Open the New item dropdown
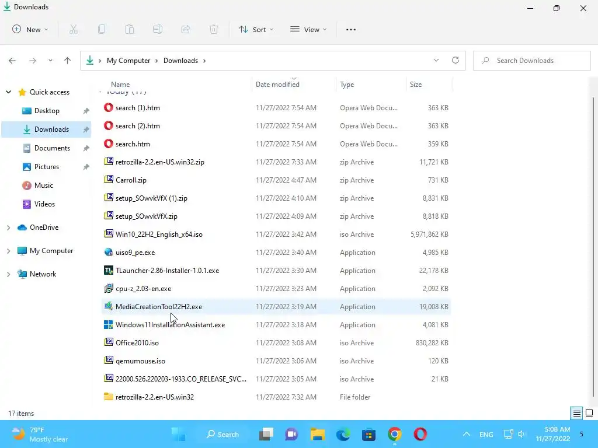598x448 pixels. [x=30, y=29]
